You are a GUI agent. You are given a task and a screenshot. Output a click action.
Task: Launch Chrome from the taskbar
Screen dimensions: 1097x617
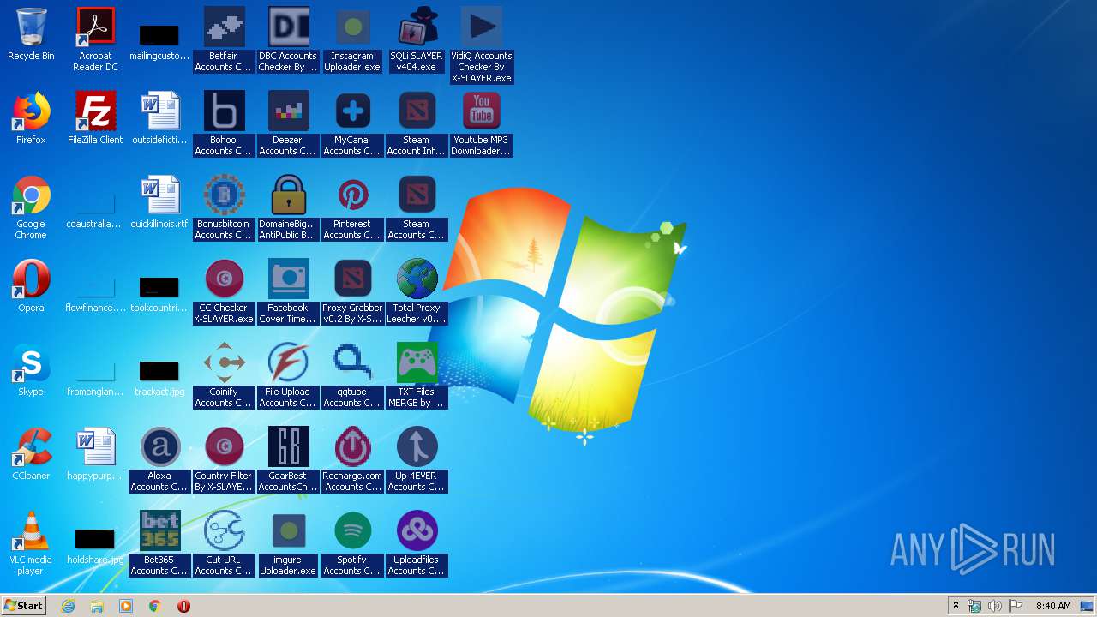coord(155,606)
